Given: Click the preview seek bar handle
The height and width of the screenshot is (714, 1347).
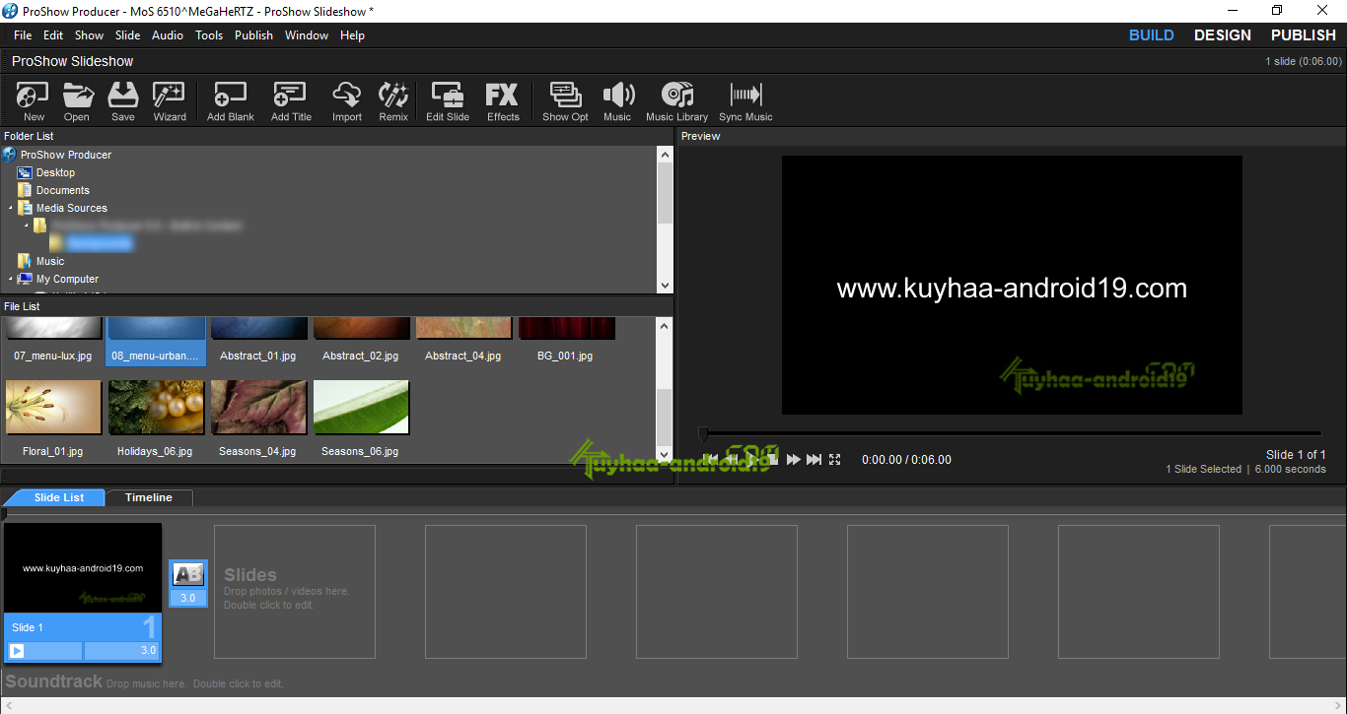Looking at the screenshot, I should 703,433.
